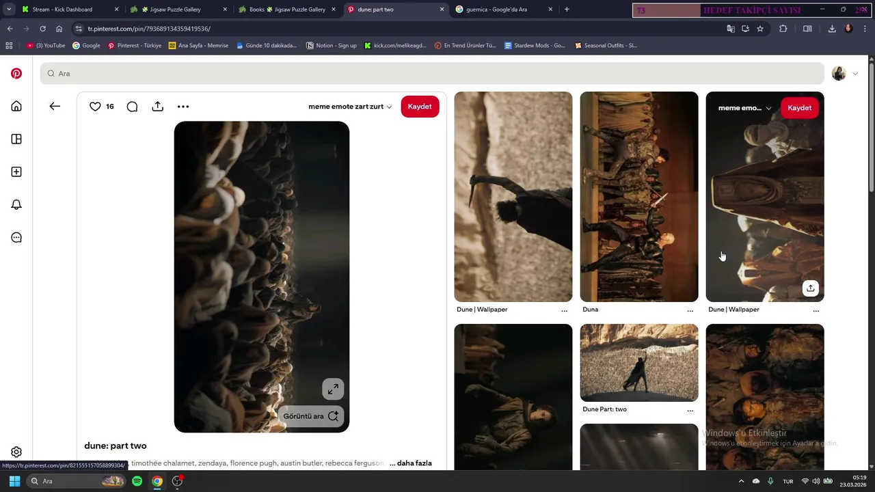This screenshot has width=875, height=492.
Task: Open the bookmarks apps grid icon
Action: 9,46
